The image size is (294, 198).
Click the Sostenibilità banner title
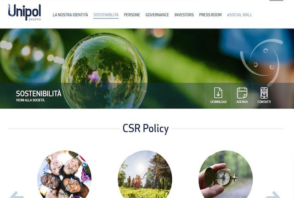(x=39, y=94)
